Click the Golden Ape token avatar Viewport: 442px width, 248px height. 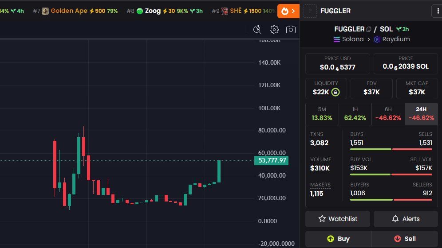(x=45, y=11)
